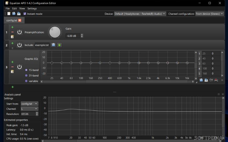
Task: Open the Settings menu
Action: [x=32, y=9]
